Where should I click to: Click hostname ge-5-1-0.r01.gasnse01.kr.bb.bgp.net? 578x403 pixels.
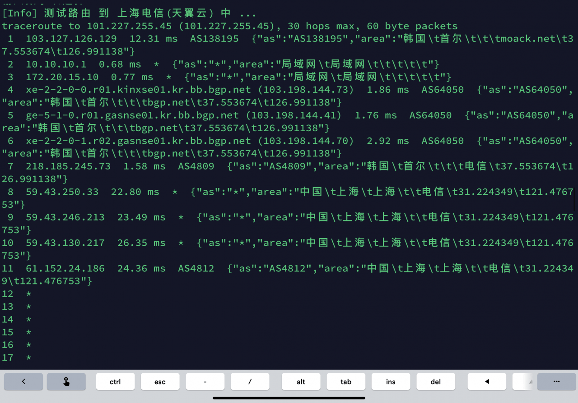tap(132, 115)
